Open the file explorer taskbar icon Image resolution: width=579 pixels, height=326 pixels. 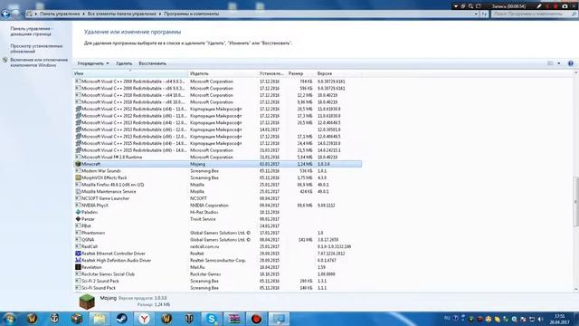pyautogui.click(x=100, y=319)
